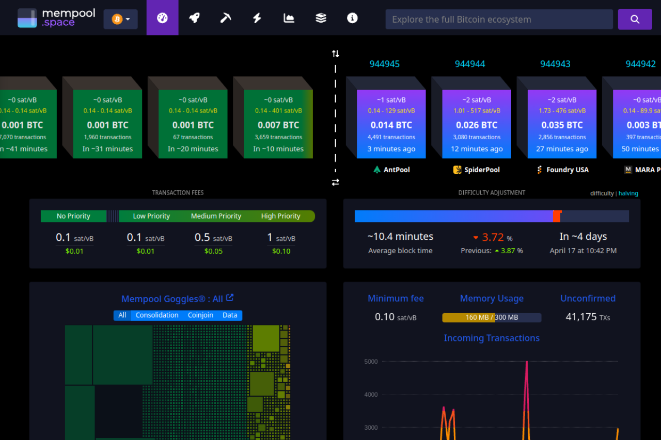Open the About info icon
The image size is (661, 440).
tap(352, 18)
